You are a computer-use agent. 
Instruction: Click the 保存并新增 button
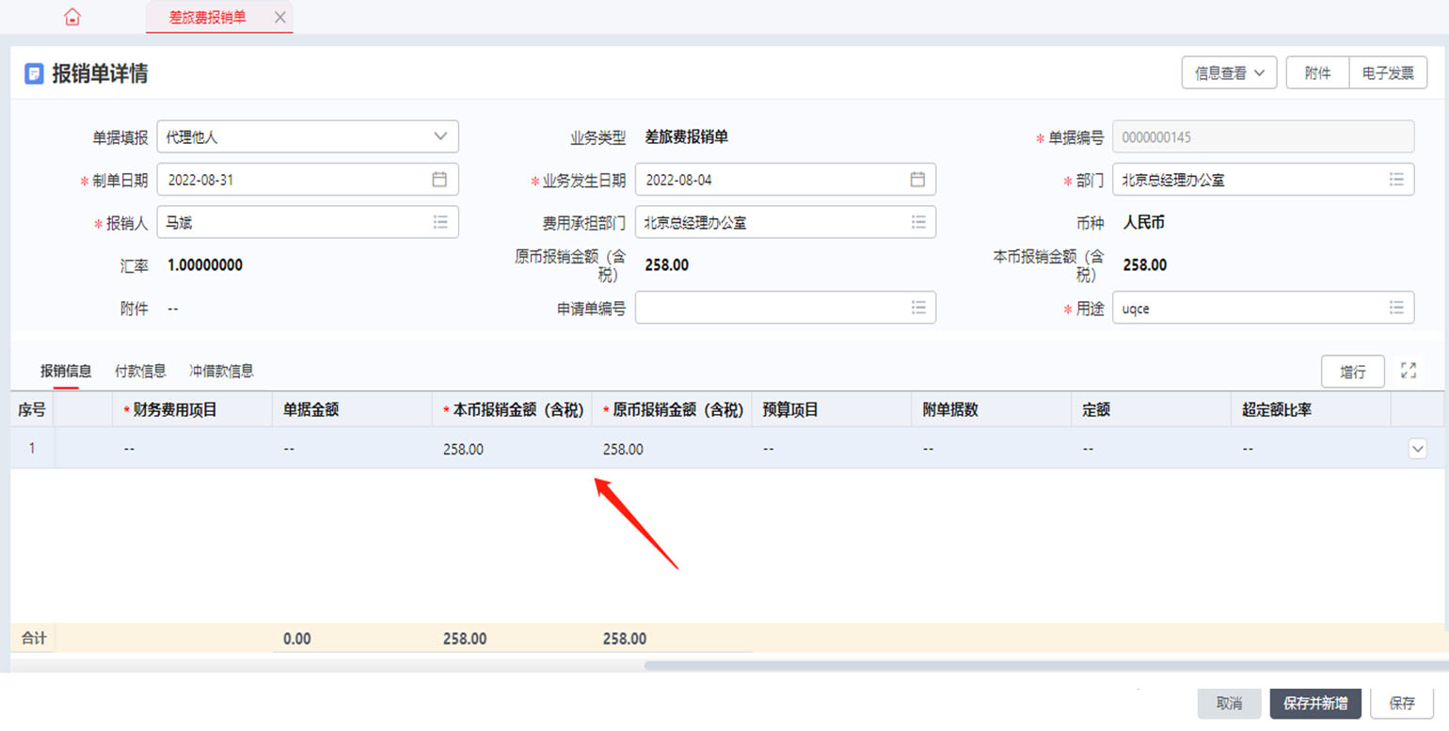pos(1315,704)
